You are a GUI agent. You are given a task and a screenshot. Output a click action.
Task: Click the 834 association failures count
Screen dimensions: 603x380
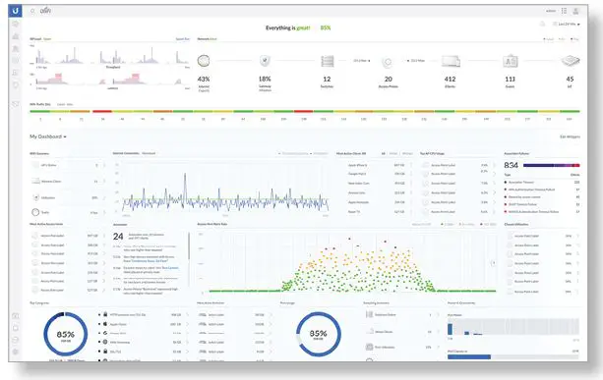[512, 165]
